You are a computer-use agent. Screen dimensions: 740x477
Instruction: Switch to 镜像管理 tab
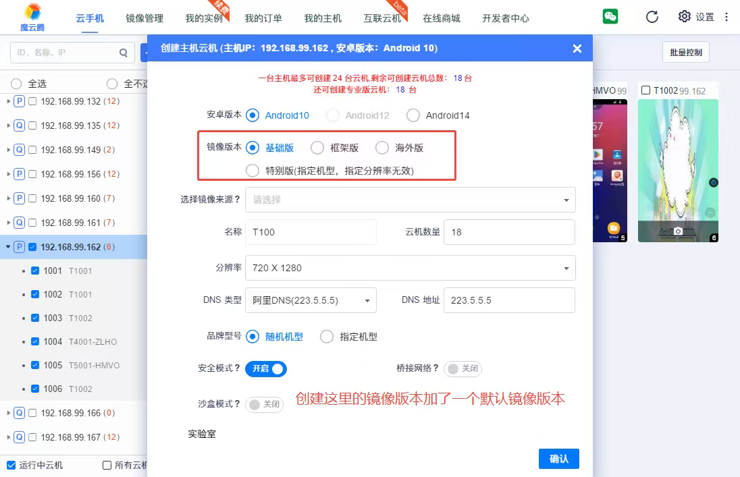144,18
